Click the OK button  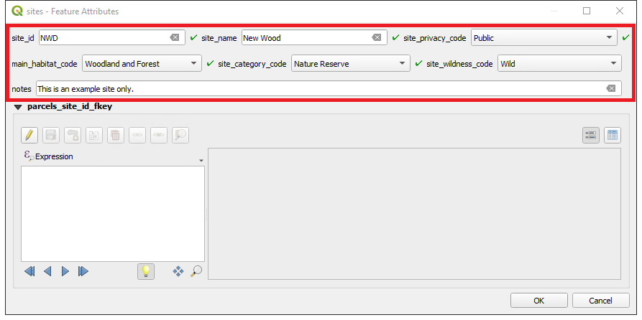538,301
